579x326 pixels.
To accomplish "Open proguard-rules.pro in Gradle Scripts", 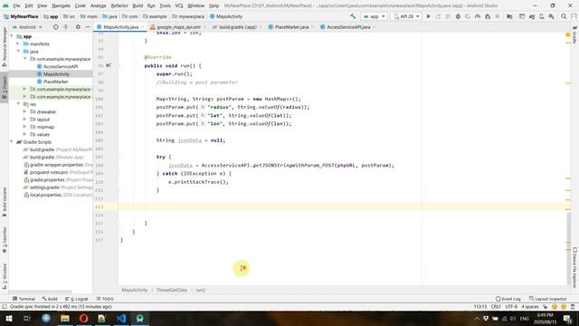I will [49, 172].
